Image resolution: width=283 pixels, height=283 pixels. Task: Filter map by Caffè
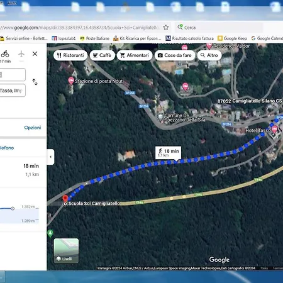[102, 55]
